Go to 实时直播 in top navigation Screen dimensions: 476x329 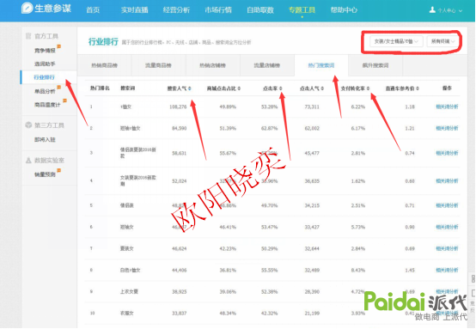(135, 10)
